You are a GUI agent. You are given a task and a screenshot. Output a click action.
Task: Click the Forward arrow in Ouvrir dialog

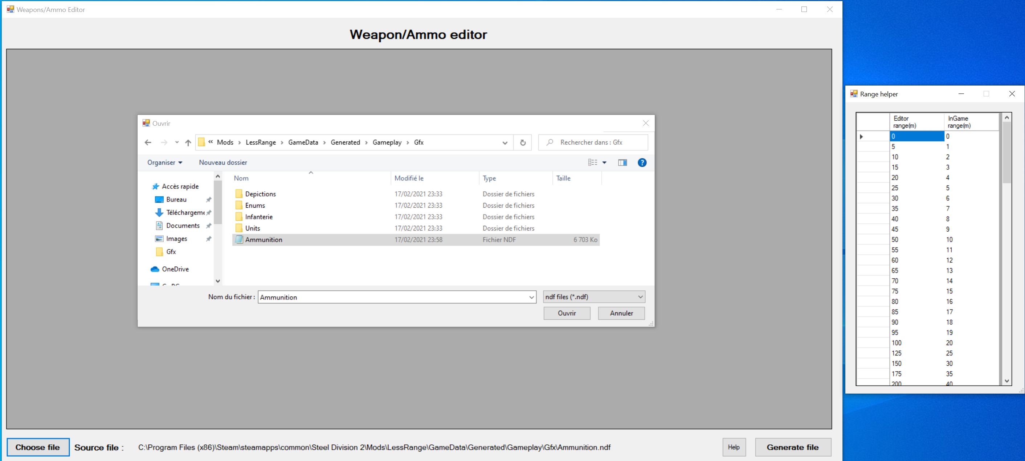click(x=164, y=143)
